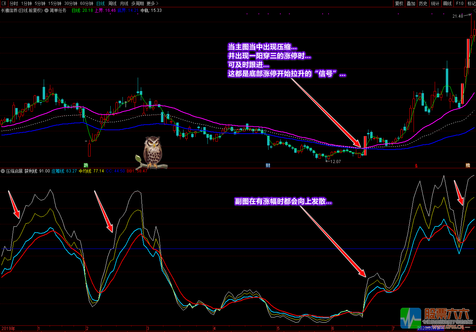Toggle the side panel icon at top-left
This screenshot has width=476, height=332.
(4, 3)
